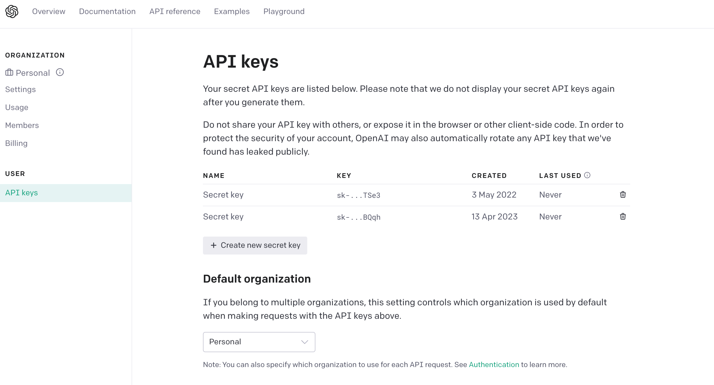
Task: Expand the Personal default organization dropdown
Action: pyautogui.click(x=259, y=342)
